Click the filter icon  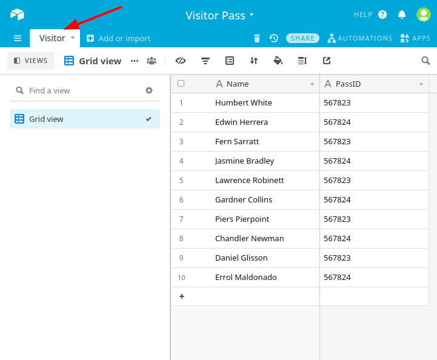205,61
